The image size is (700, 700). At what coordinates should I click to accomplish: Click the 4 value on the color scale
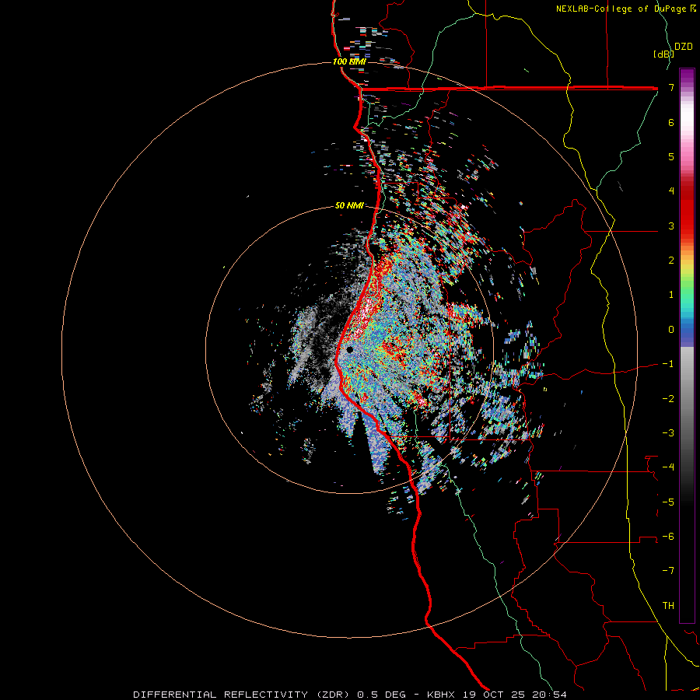(671, 191)
